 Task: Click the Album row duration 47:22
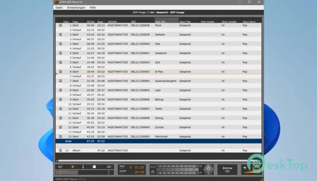(x=101, y=150)
